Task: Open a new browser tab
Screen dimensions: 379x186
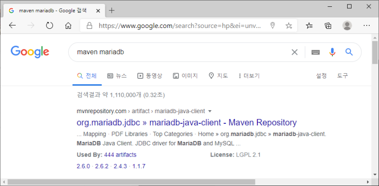Action: coord(111,11)
